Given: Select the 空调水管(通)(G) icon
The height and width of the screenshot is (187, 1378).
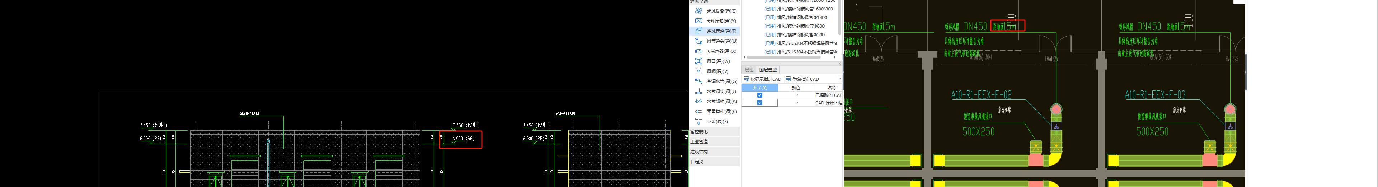Looking at the screenshot, I should pos(699,81).
